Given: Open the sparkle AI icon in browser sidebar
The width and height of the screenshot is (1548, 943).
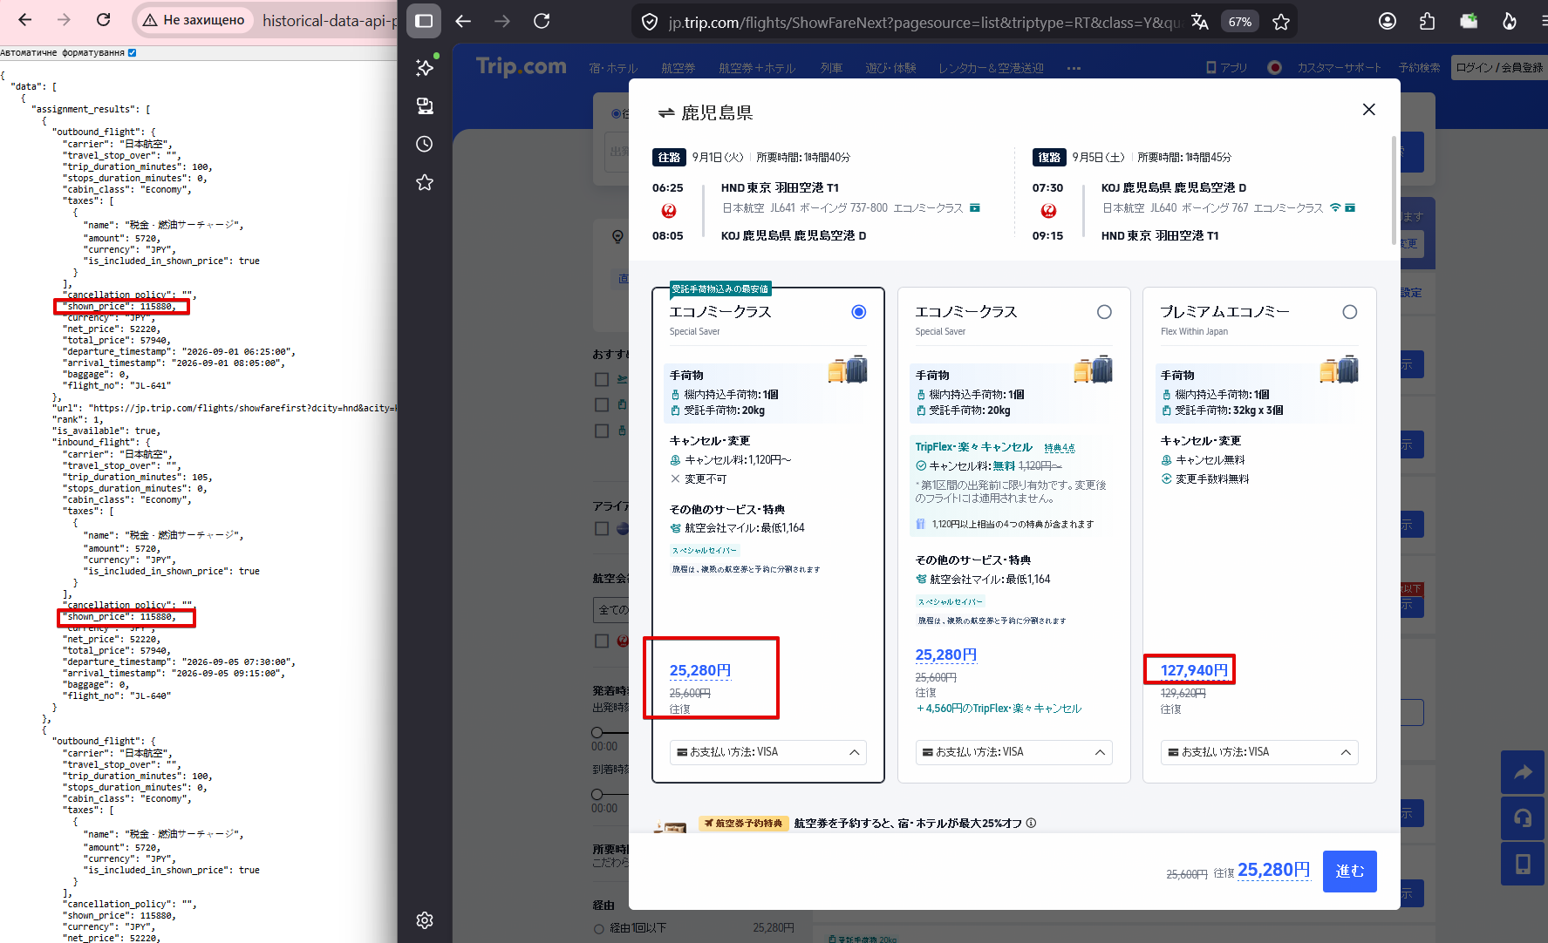Looking at the screenshot, I should tap(425, 67).
